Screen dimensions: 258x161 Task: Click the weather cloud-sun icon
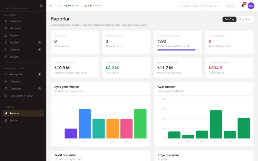[x=85, y=6]
